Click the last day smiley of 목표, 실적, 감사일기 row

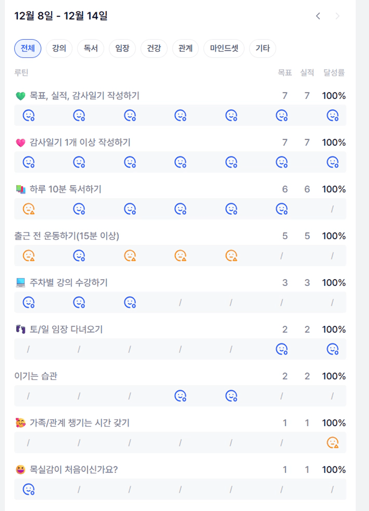[x=332, y=115]
